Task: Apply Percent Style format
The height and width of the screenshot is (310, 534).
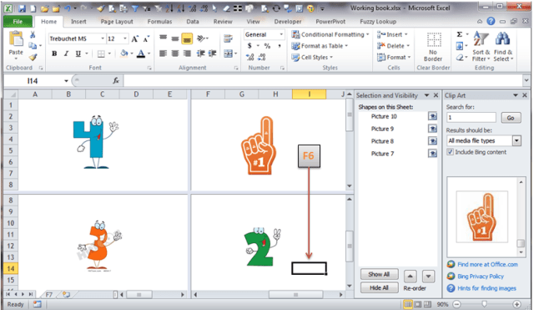Action: tap(267, 46)
